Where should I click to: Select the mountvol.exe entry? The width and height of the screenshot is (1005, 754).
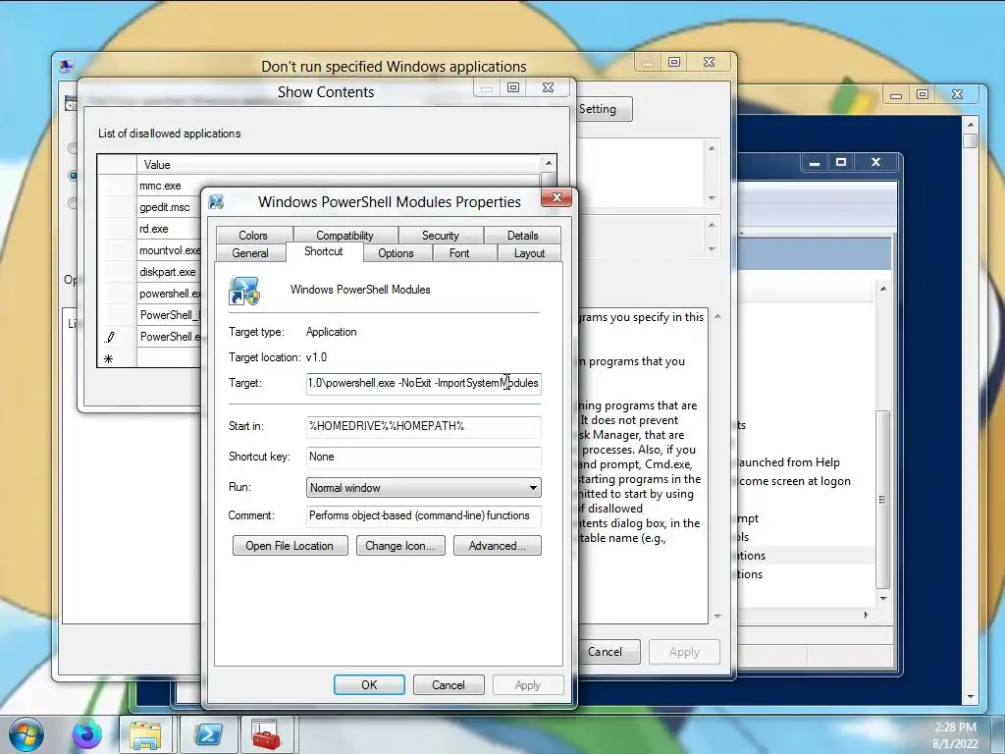point(169,250)
